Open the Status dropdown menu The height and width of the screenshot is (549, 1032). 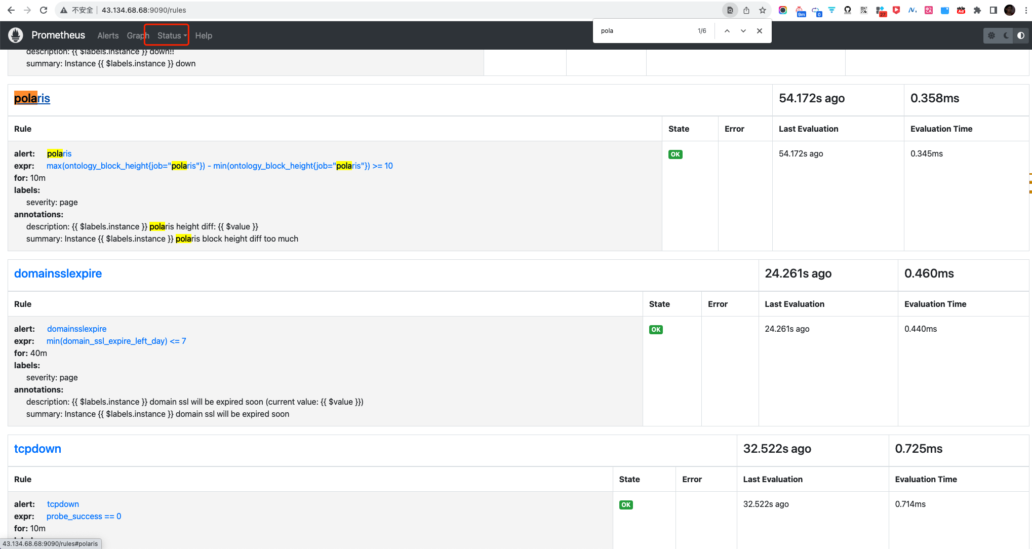point(172,35)
